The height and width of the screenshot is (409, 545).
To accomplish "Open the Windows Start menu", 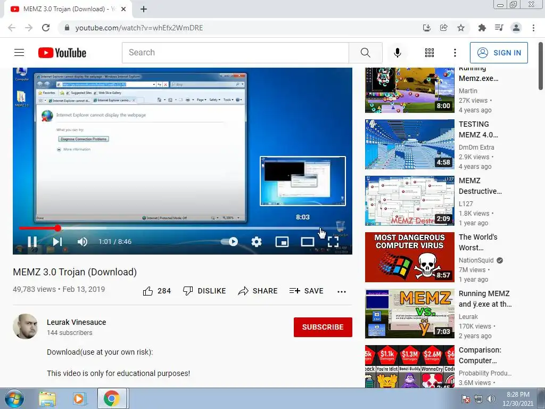I will tap(14, 398).
